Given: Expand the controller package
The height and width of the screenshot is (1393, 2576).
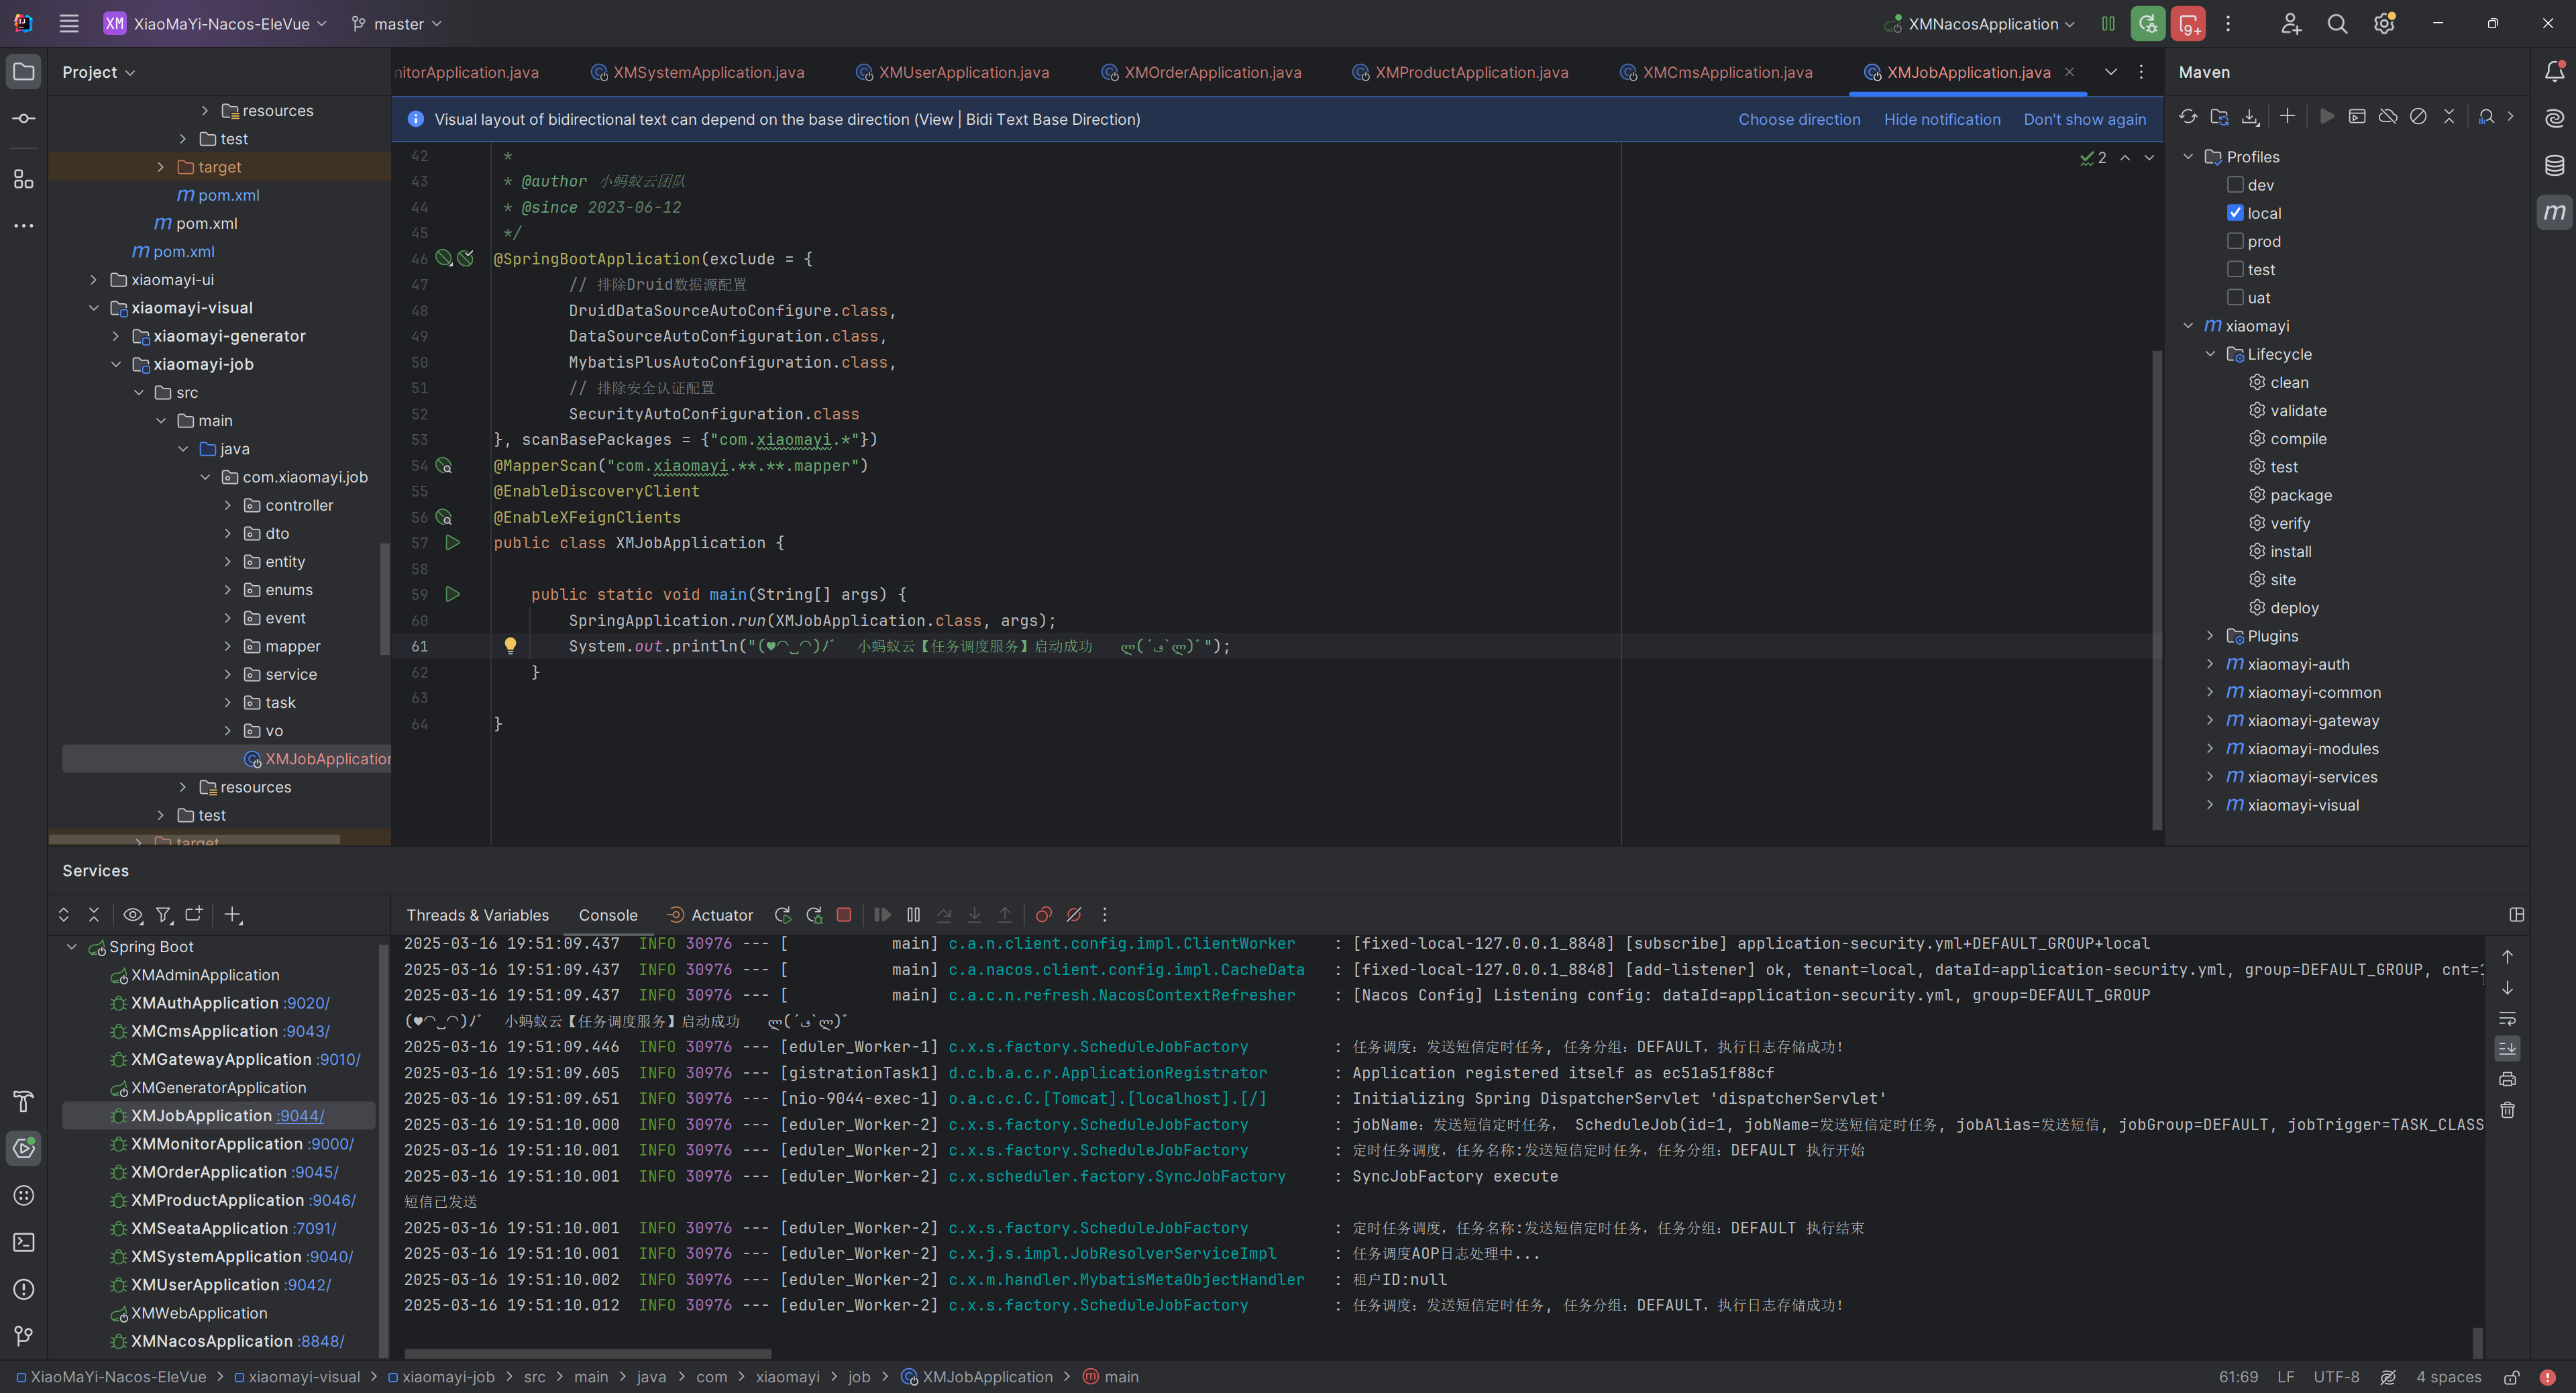Looking at the screenshot, I should pyautogui.click(x=227, y=505).
